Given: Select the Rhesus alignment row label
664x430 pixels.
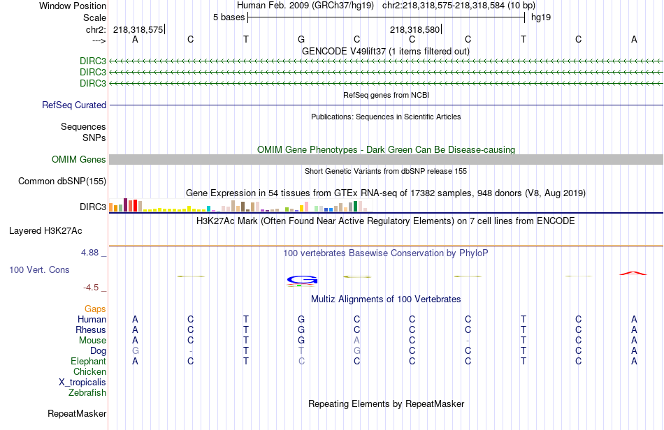Looking at the screenshot, I should coord(91,329).
